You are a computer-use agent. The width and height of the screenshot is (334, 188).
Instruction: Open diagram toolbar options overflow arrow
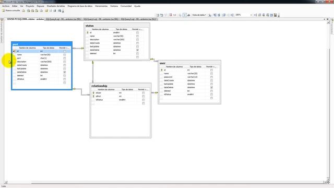click(279, 15)
